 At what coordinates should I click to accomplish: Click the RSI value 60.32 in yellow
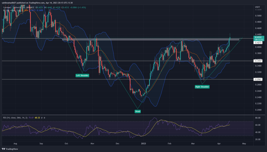pos(39,117)
